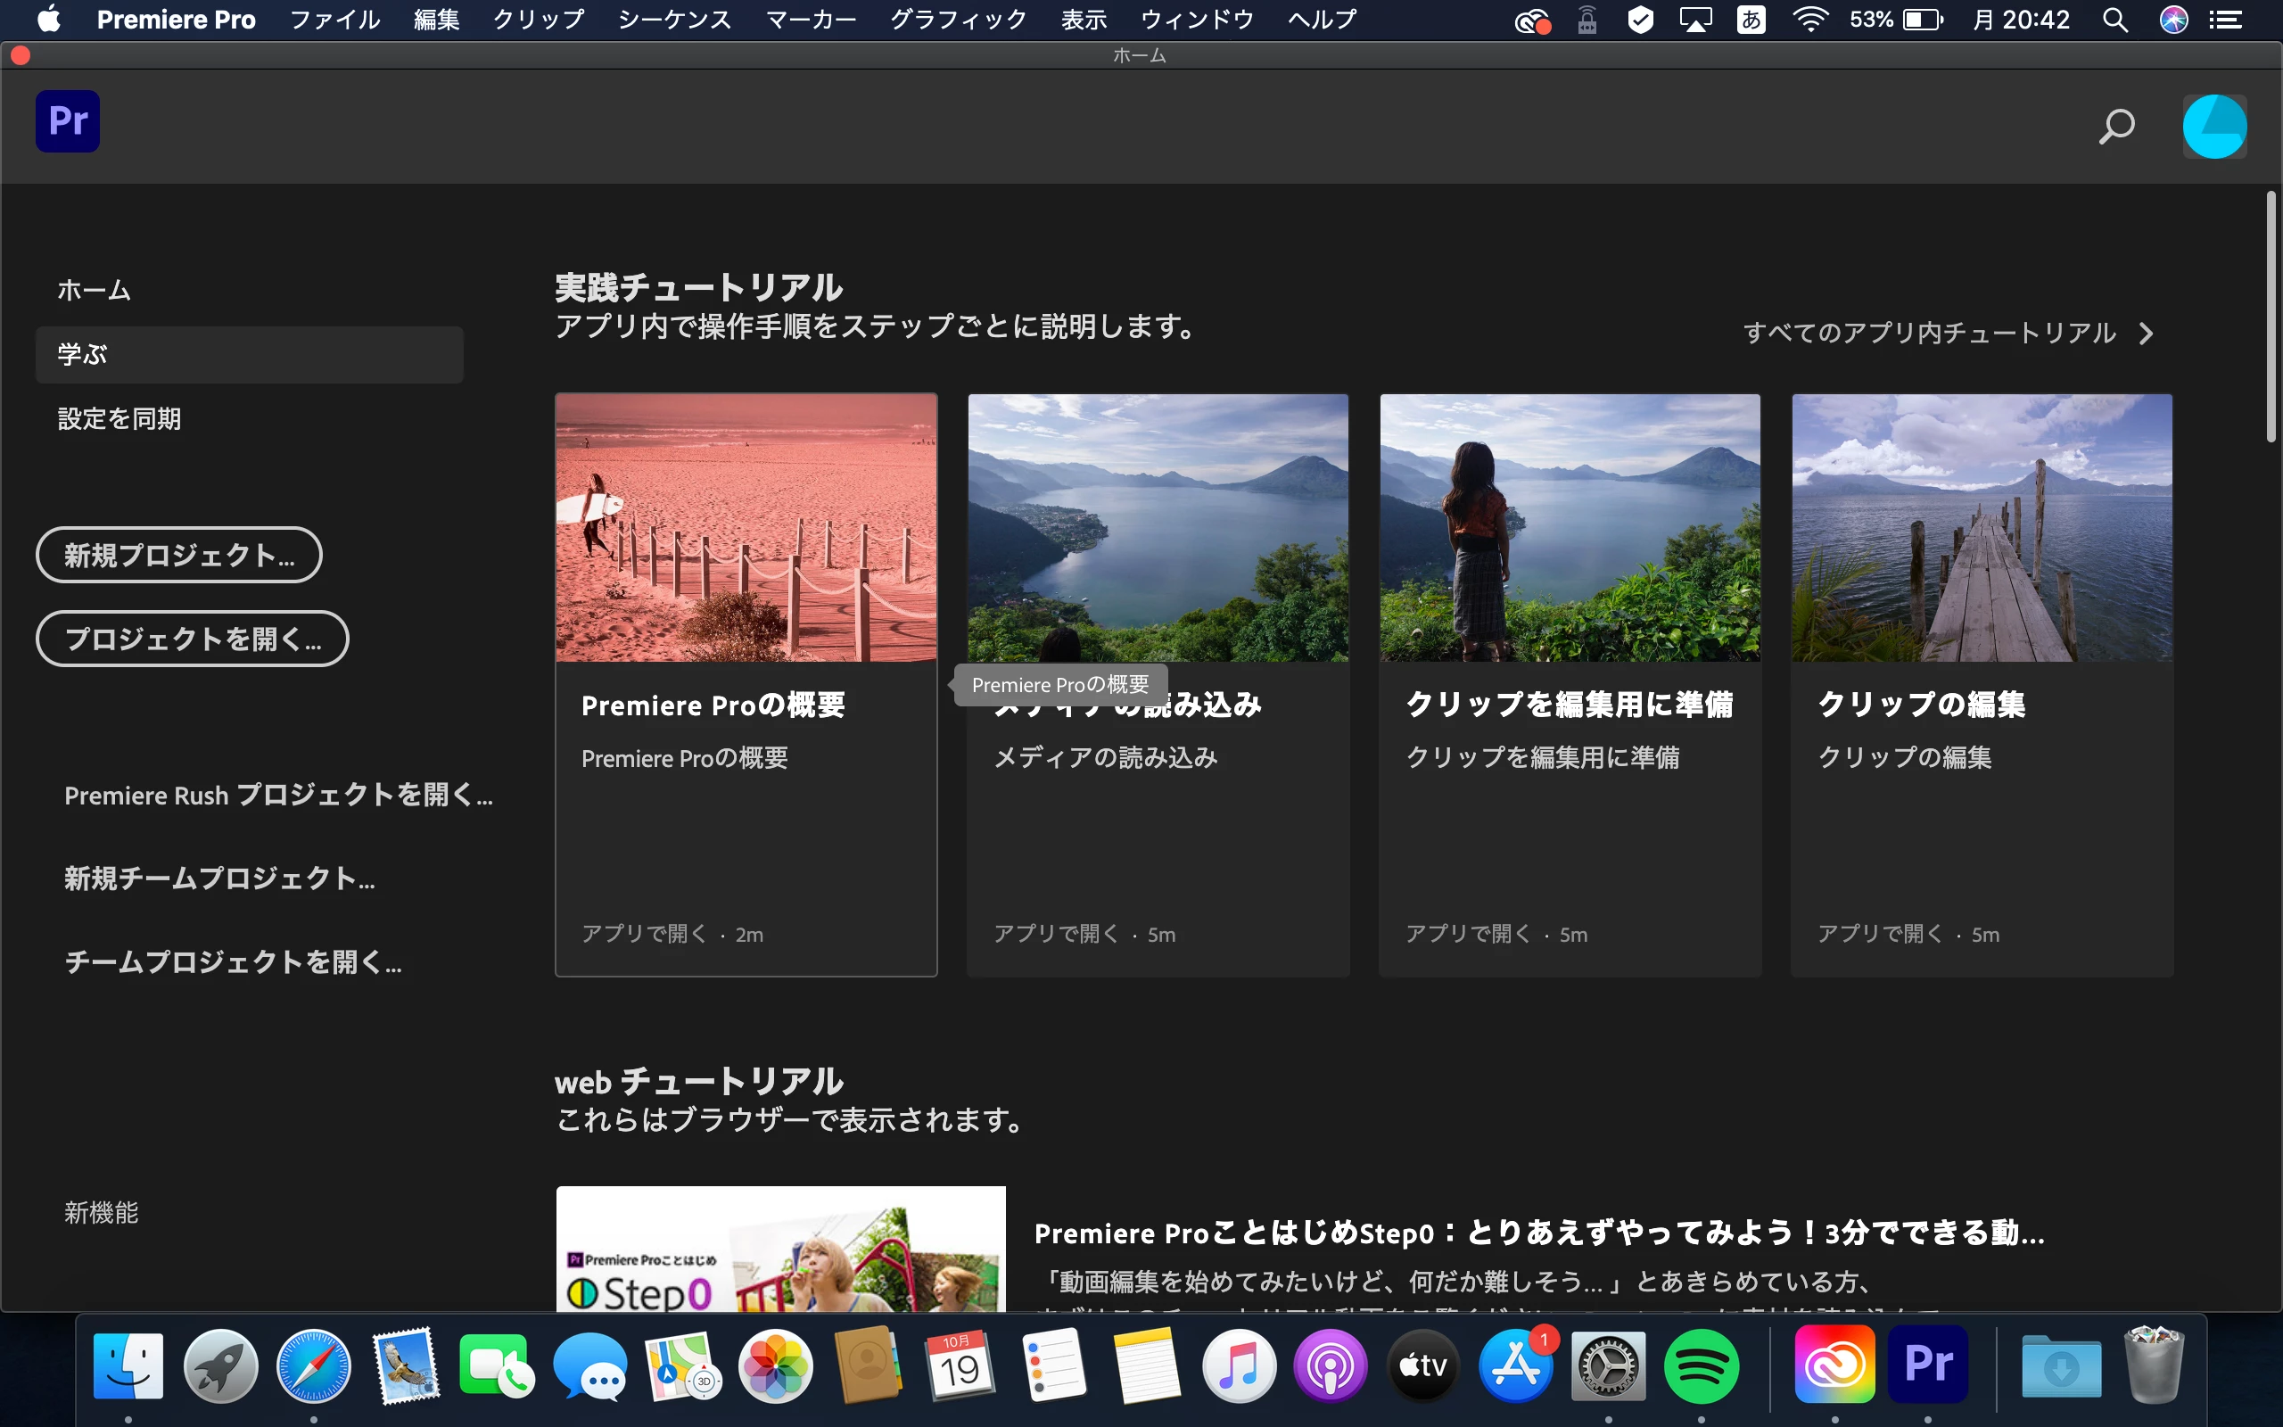Open the シーケンス menu
2283x1427 pixels.
[674, 20]
